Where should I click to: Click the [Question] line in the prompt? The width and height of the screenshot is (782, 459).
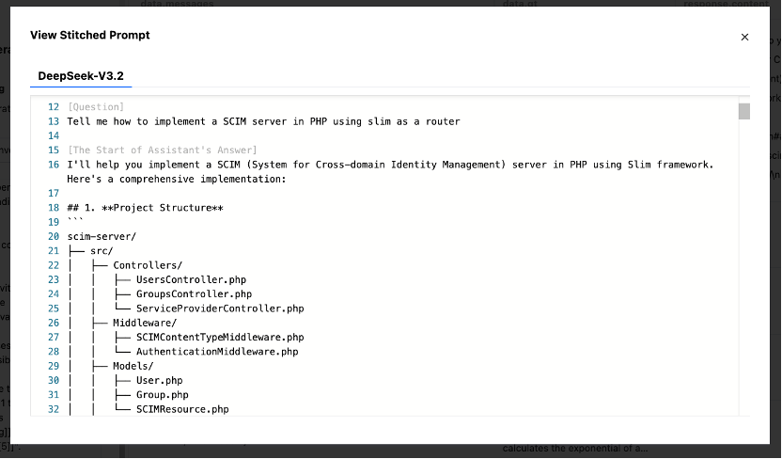[95, 107]
